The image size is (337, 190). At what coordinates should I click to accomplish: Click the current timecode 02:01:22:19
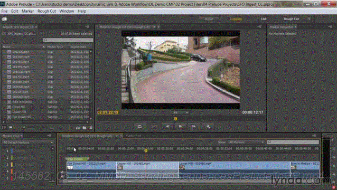point(108,112)
